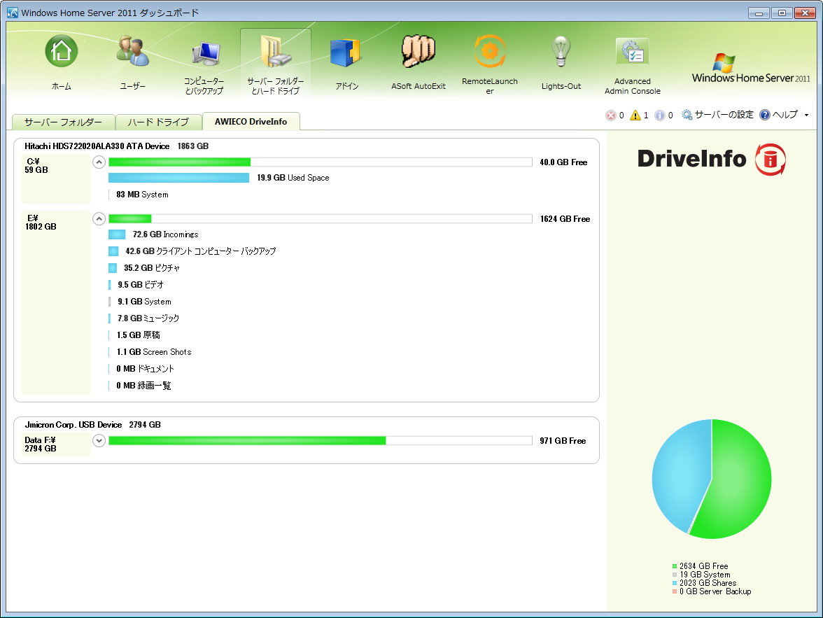Collapse the C:¥ drive details
This screenshot has width=823, height=618.
99,162
